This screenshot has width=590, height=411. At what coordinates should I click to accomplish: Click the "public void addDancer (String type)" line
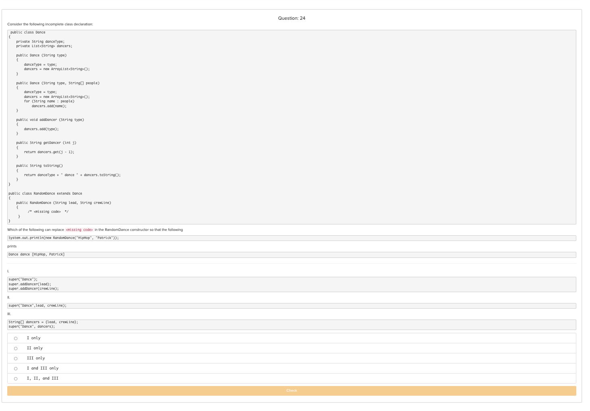[50, 120]
